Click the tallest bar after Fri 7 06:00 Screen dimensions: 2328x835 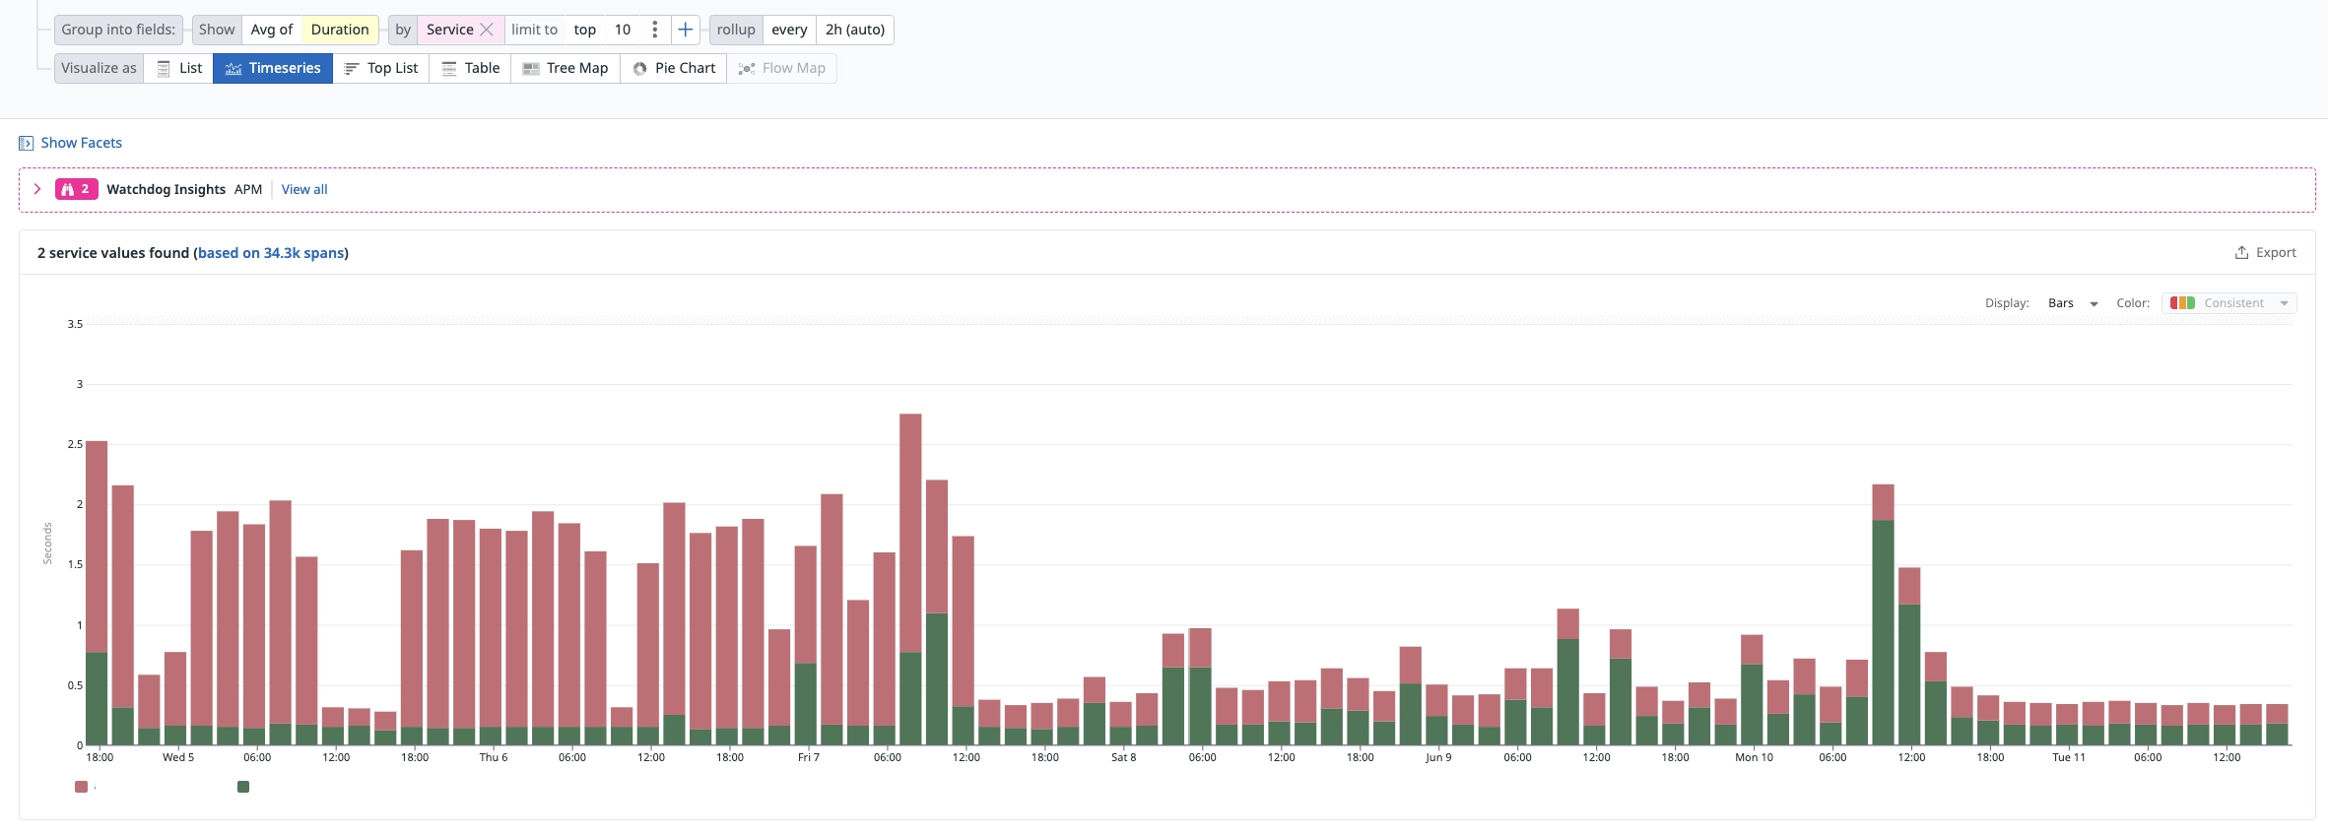tap(910, 579)
